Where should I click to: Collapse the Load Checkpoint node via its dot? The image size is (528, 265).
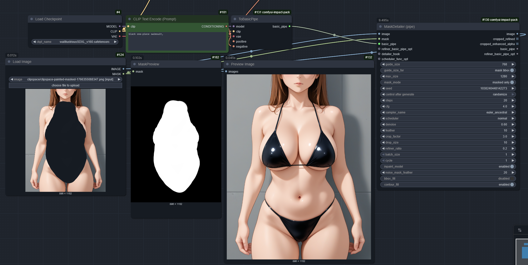32,19
